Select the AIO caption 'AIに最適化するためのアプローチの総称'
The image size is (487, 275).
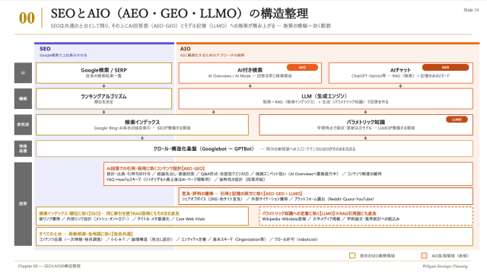212,56
